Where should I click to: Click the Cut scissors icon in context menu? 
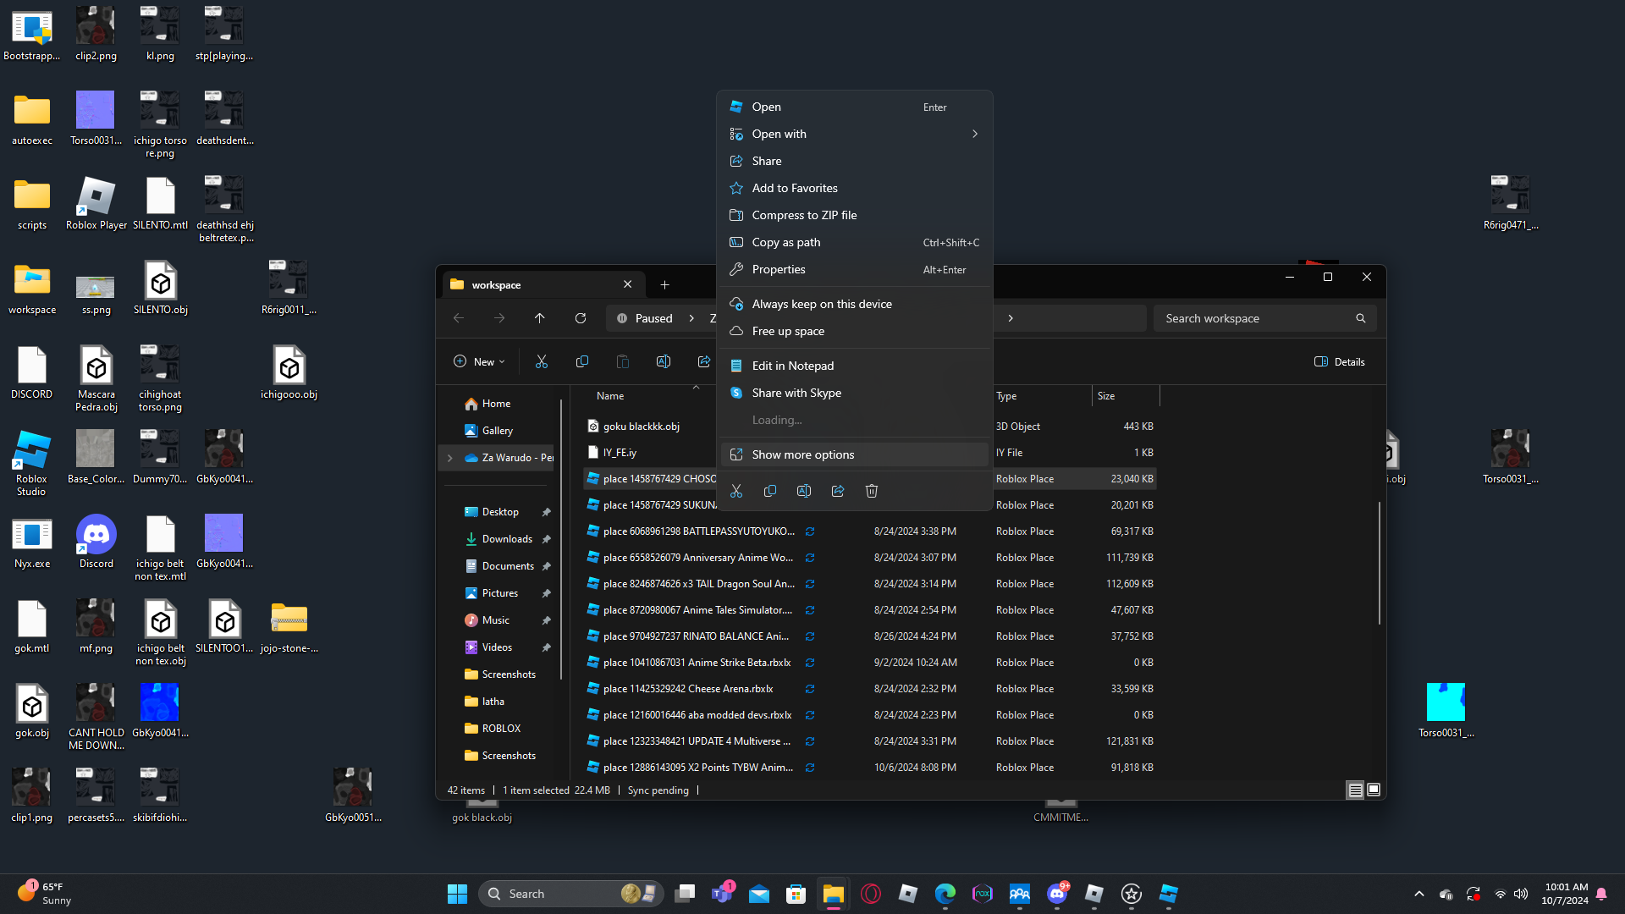pyautogui.click(x=736, y=491)
